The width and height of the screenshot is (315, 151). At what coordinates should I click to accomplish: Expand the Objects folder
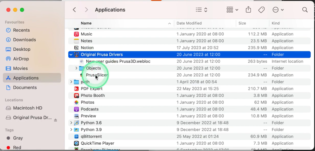coord(76,68)
